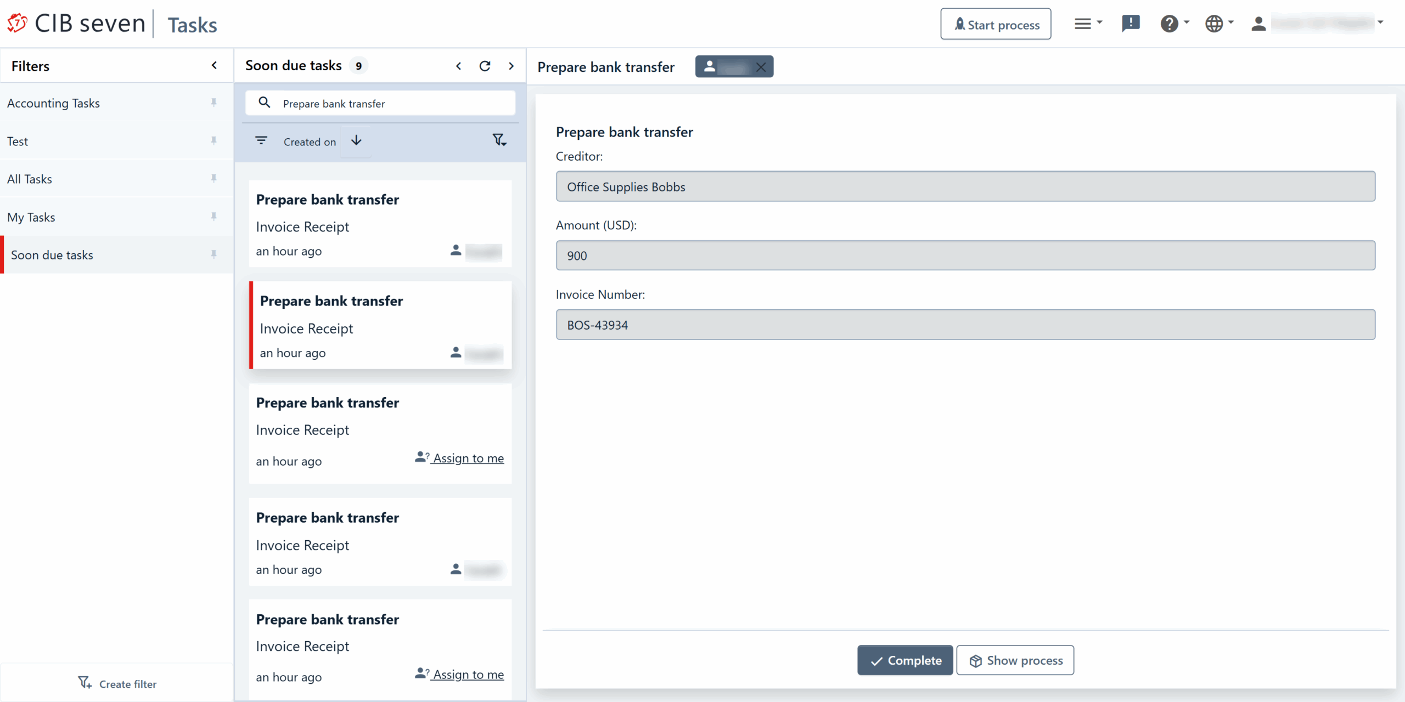Select the Test filter
1405x702 pixels.
coord(116,141)
